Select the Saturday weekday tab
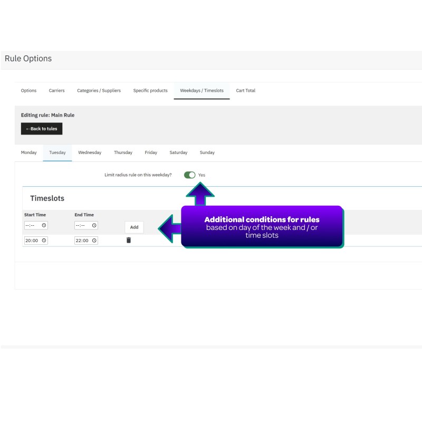Image resolution: width=422 pixels, height=422 pixels. (x=178, y=152)
